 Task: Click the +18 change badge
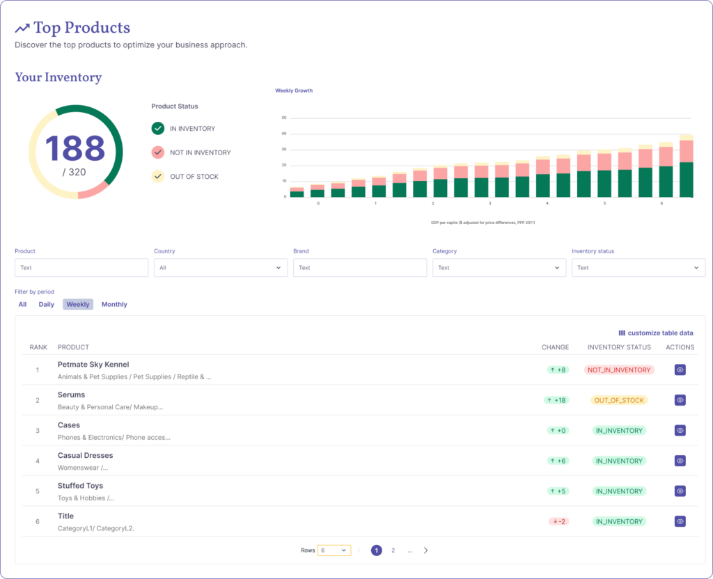556,400
